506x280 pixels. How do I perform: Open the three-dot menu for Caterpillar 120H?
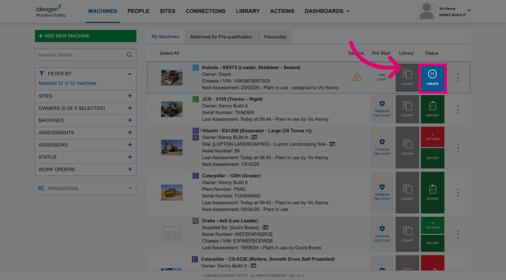458,193
